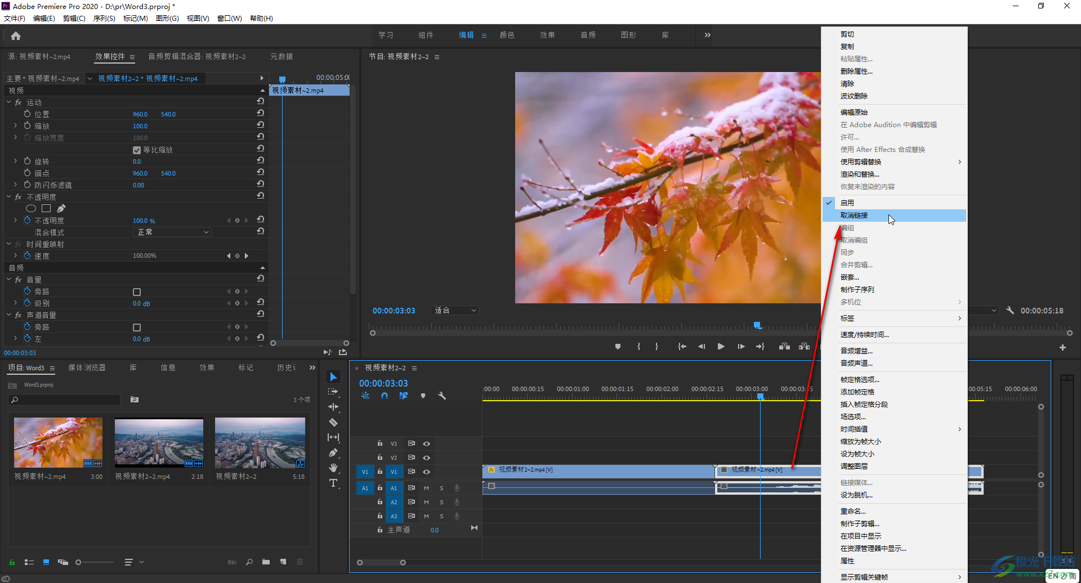
Task: Click project panel thumbnail zoom slider
Action: click(95, 562)
